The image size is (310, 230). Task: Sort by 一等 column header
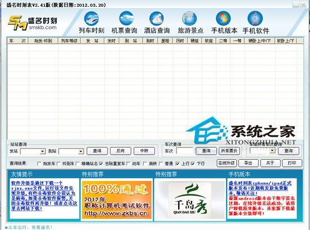(237, 41)
